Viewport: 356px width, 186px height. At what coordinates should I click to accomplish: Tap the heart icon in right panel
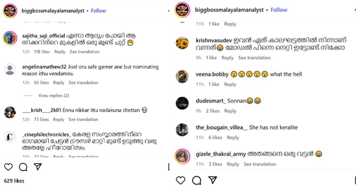pyautogui.click(x=180, y=180)
